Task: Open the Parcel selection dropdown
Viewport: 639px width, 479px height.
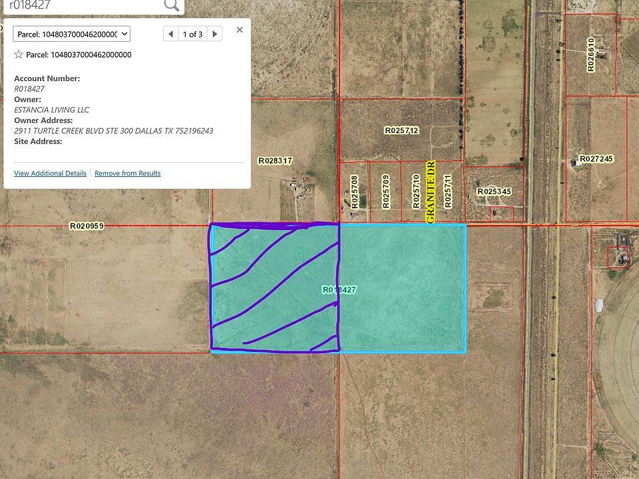Action: (x=71, y=34)
